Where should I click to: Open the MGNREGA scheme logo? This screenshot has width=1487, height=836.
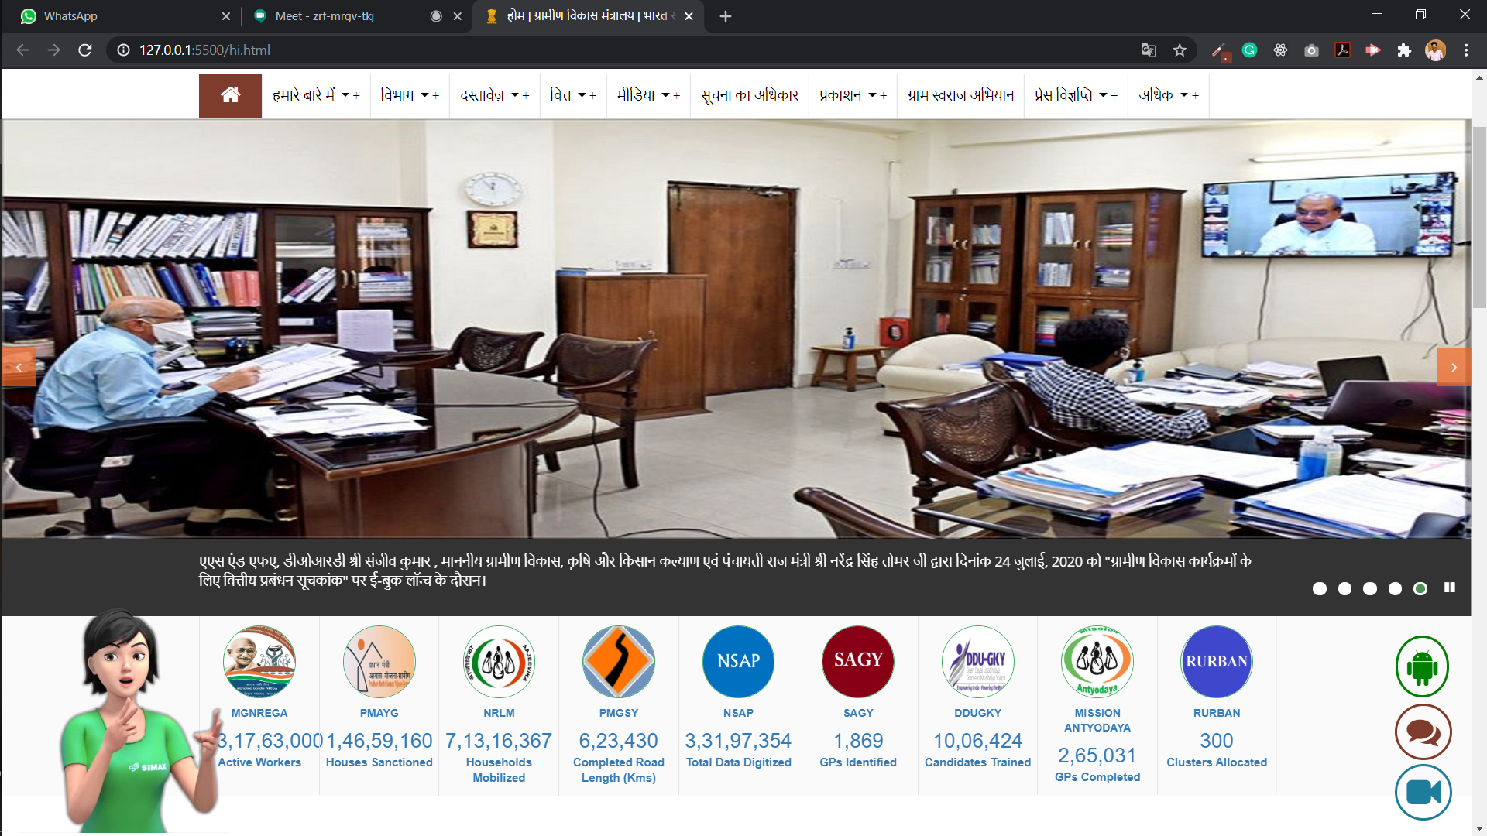pyautogui.click(x=259, y=662)
